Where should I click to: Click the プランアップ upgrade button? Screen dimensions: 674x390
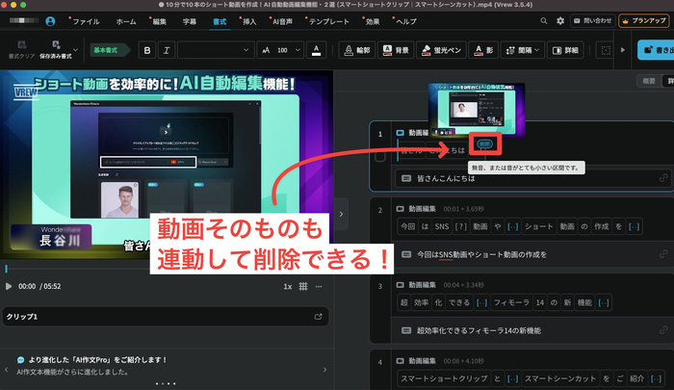643,20
